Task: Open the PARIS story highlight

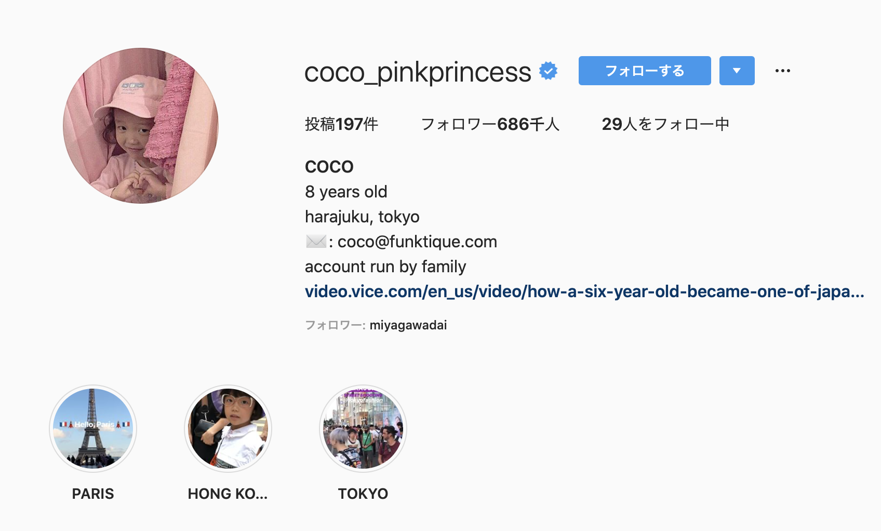Action: click(93, 429)
